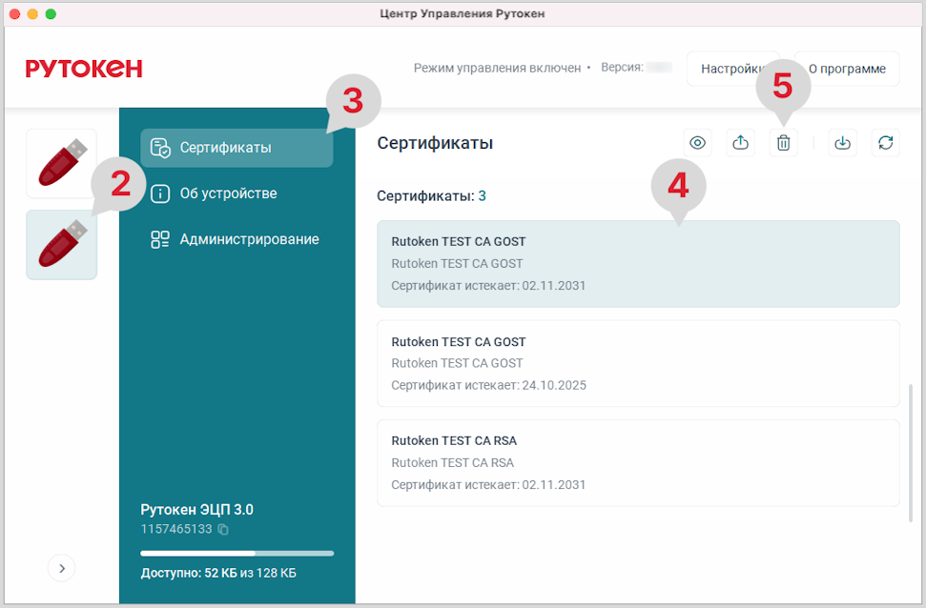The height and width of the screenshot is (608, 926).
Task: Click the Рутокен logo
Action: point(84,69)
